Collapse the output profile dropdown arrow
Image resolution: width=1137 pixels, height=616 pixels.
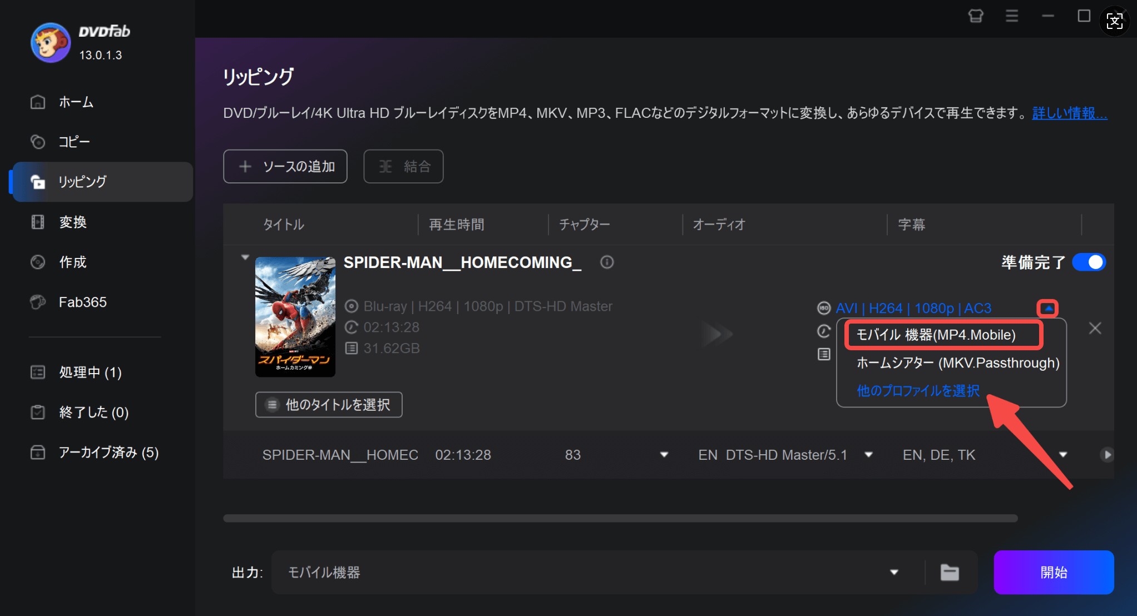pyautogui.click(x=1048, y=308)
